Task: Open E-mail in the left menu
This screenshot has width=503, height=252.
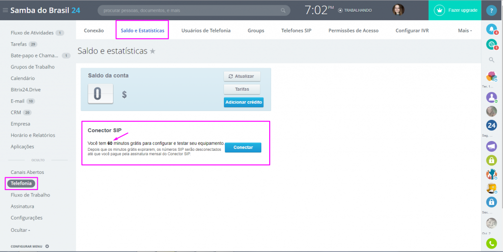Action: (18, 101)
